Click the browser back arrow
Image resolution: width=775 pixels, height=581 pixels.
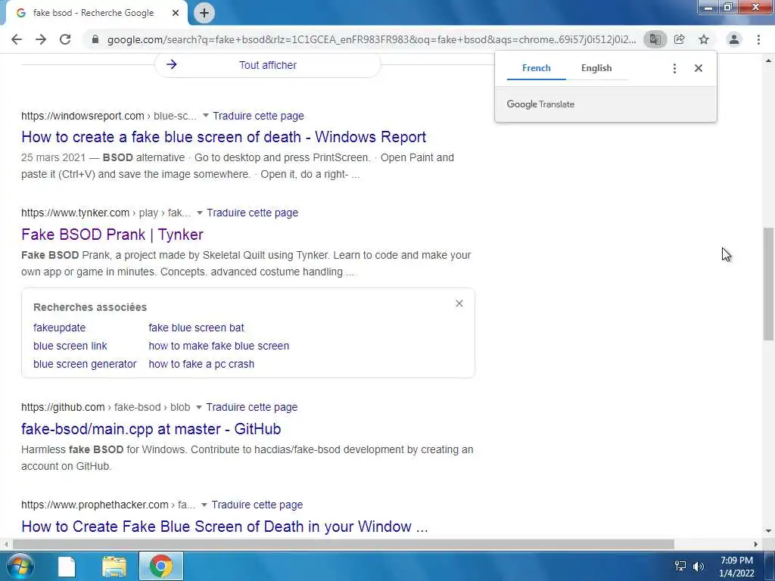click(17, 39)
